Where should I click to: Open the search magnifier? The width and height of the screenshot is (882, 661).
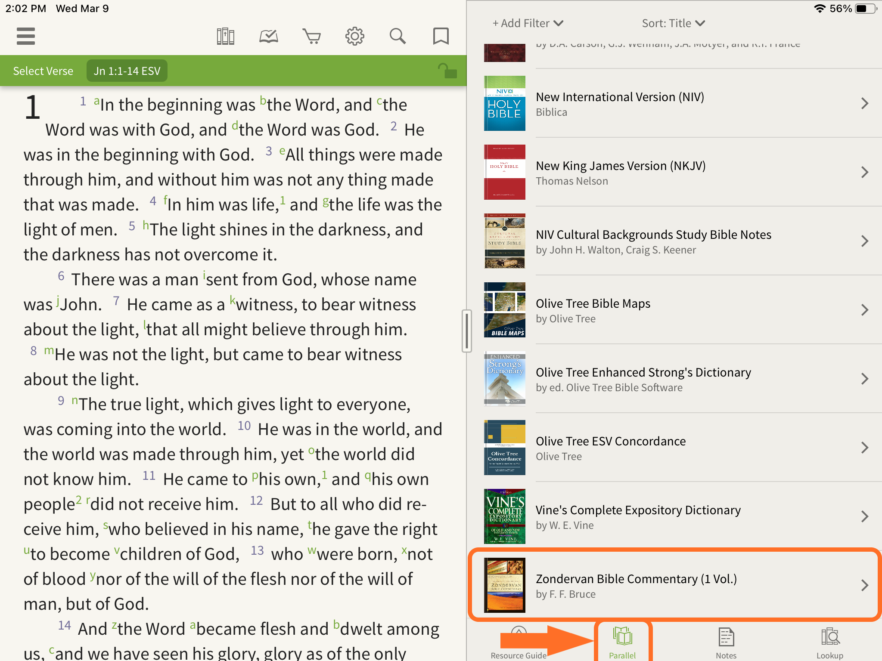tap(398, 36)
